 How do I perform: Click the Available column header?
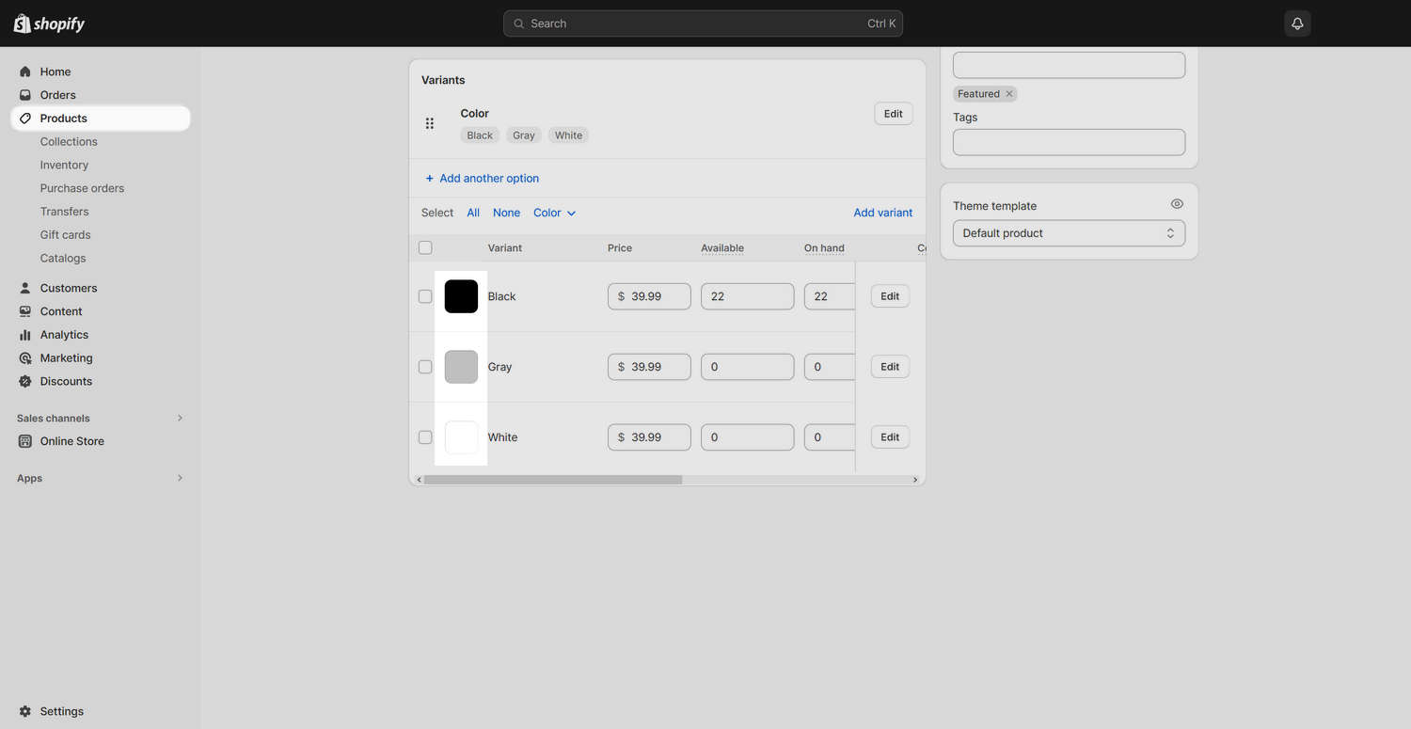pos(722,248)
